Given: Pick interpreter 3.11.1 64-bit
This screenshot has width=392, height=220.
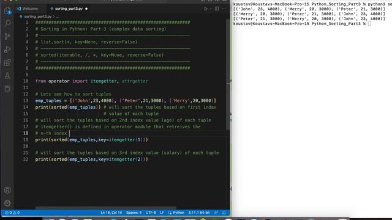Looking at the screenshot, I should coord(199,213).
